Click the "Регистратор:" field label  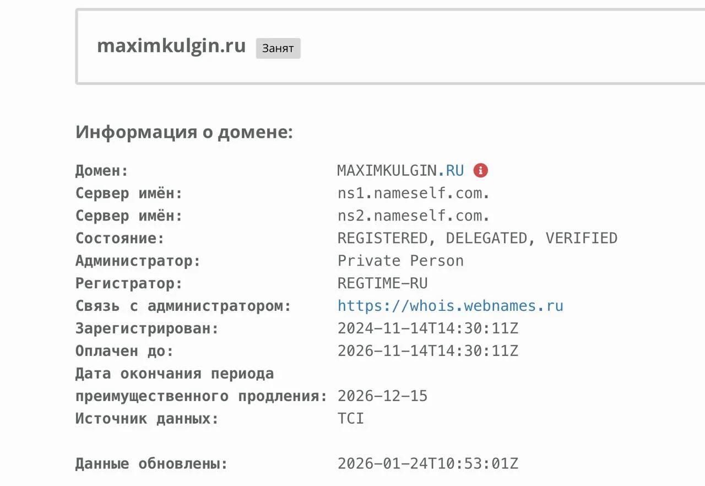click(x=129, y=283)
